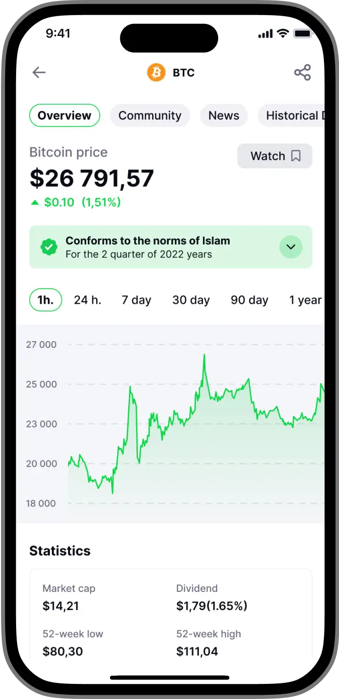Tap the highest peak on price chart

(204, 355)
